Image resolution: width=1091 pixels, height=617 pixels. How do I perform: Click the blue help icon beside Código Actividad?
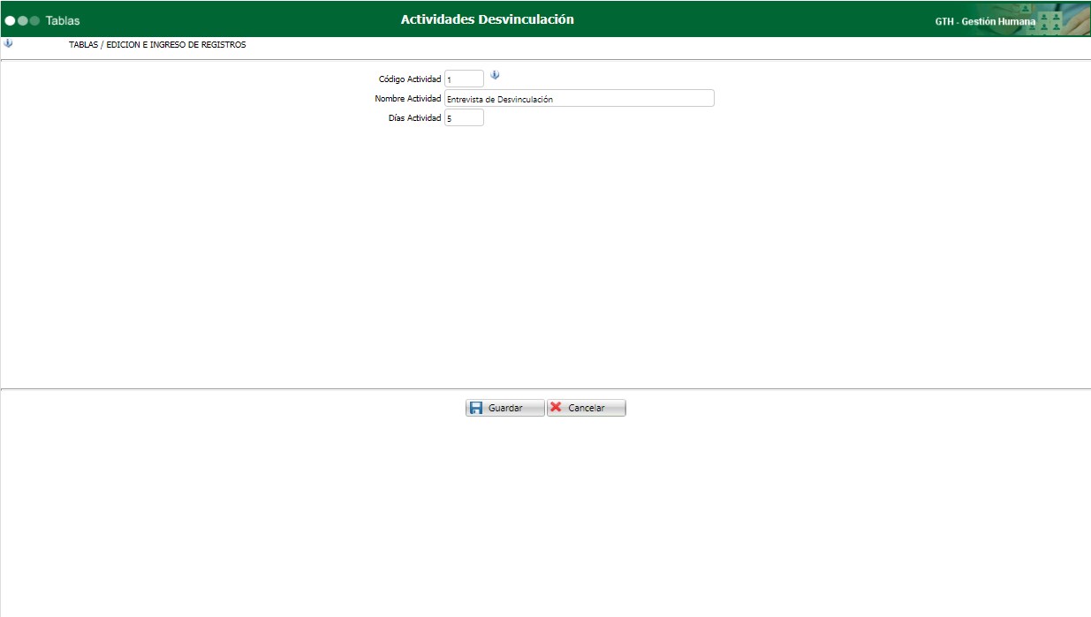(495, 75)
